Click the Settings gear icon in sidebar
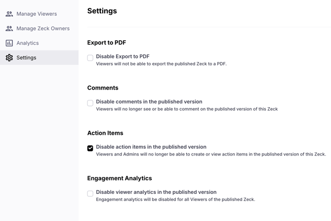The image size is (331, 221). [x=9, y=58]
